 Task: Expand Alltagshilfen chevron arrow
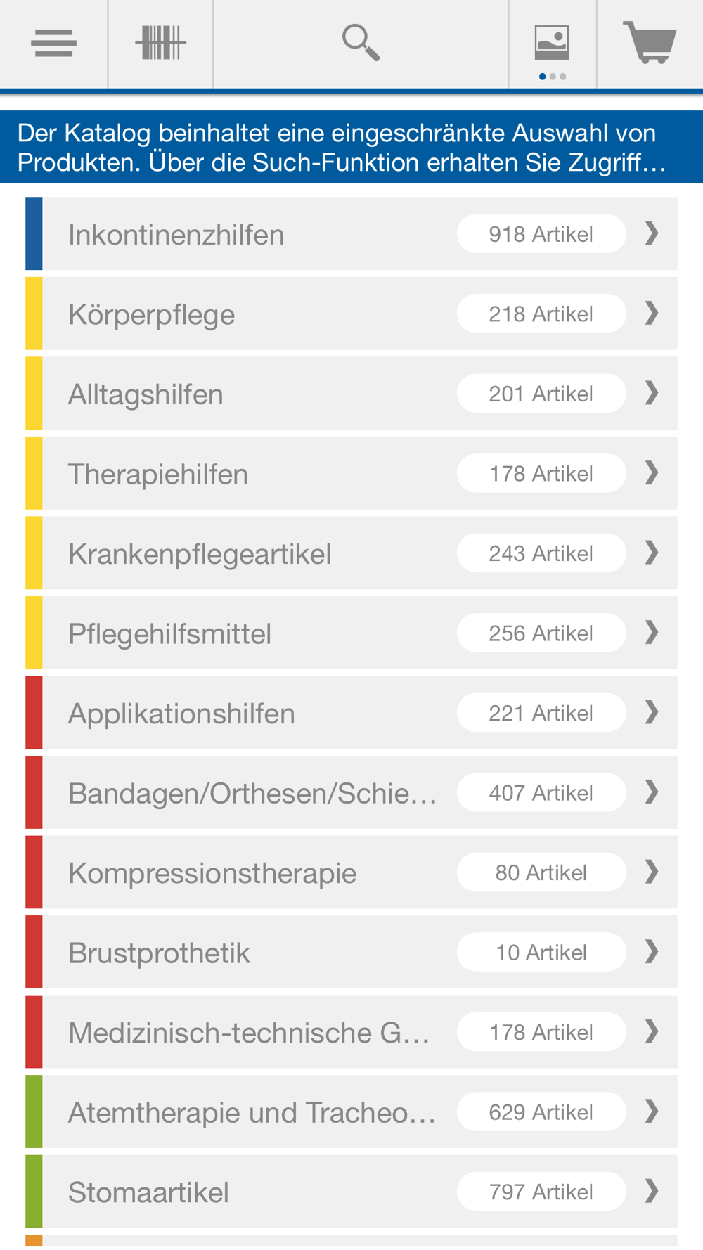(652, 393)
